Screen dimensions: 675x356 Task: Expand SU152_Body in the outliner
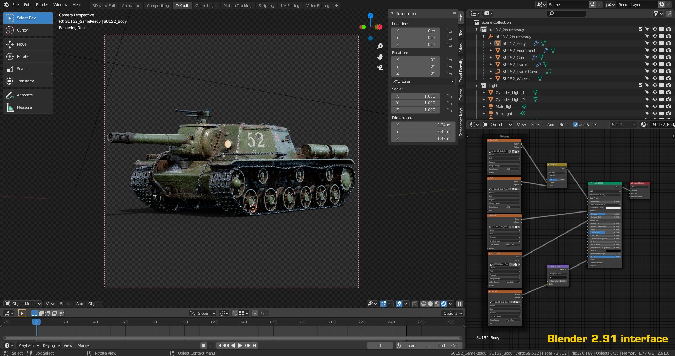(491, 43)
